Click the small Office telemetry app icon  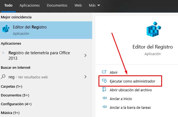click(3, 53)
